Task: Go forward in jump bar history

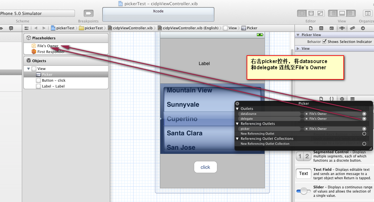Action: pos(44,28)
